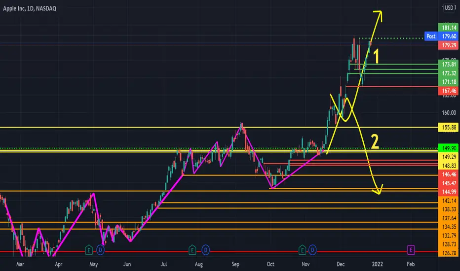
Task: Click the 2022 label on time axis
Action: tap(377, 264)
